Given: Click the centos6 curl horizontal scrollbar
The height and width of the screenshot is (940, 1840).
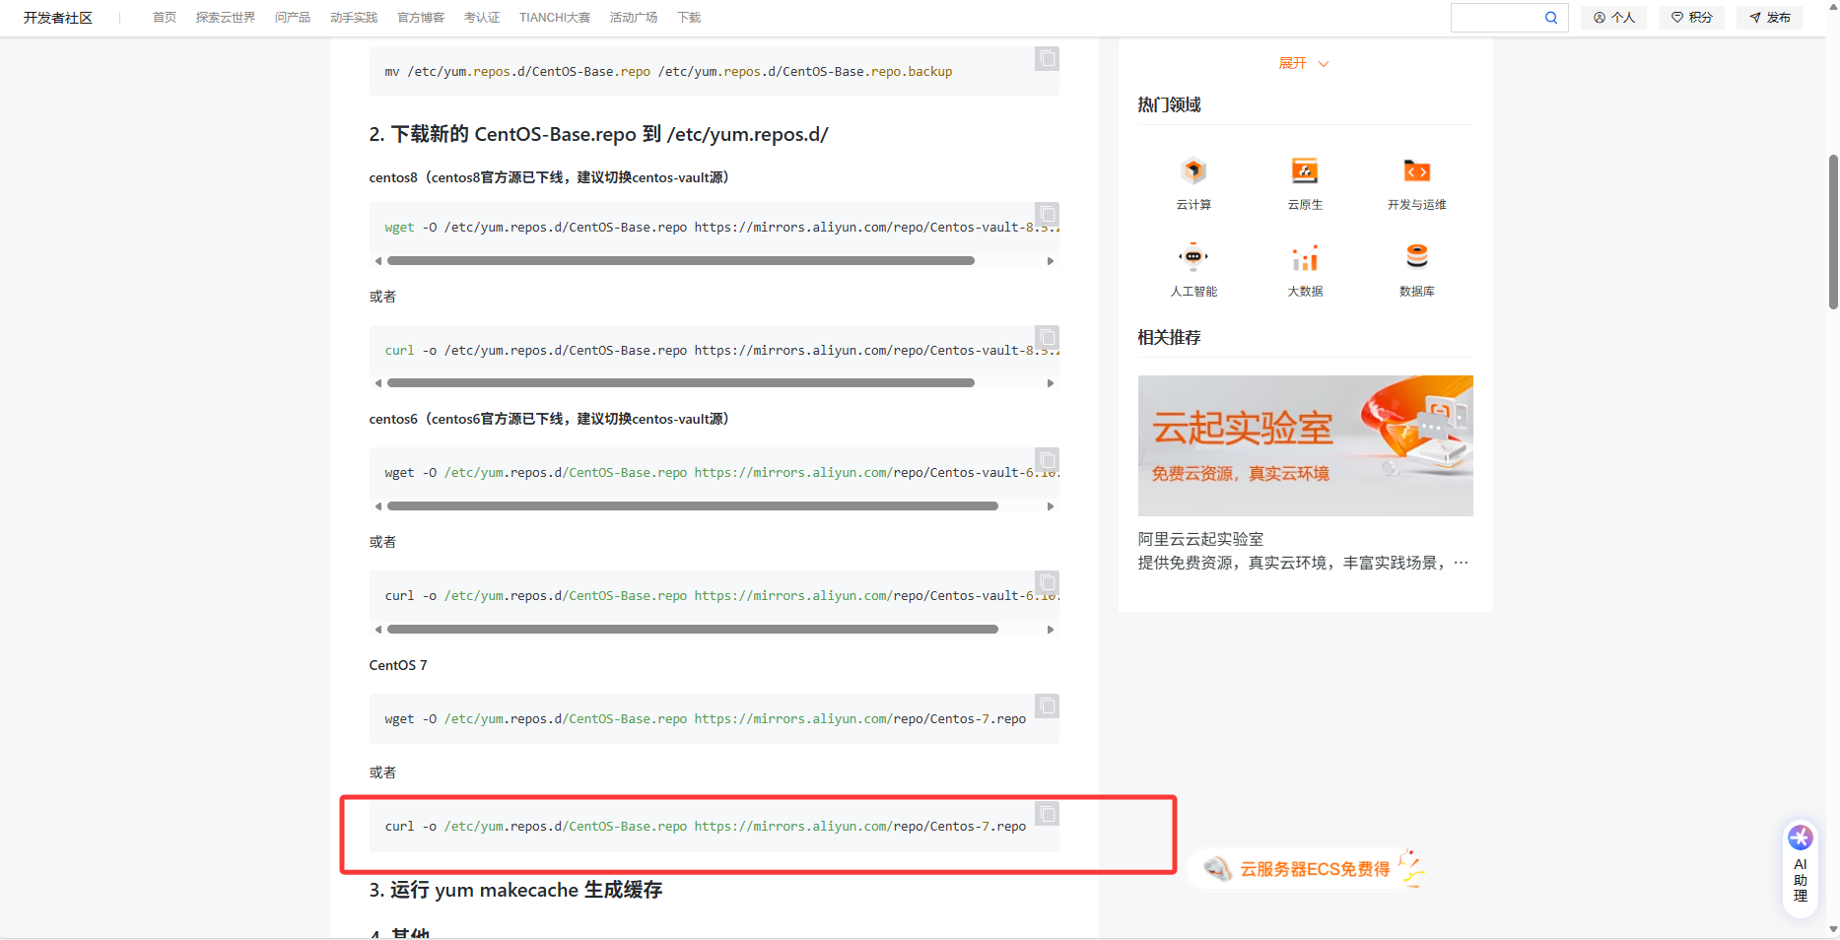Looking at the screenshot, I should [x=693, y=630].
